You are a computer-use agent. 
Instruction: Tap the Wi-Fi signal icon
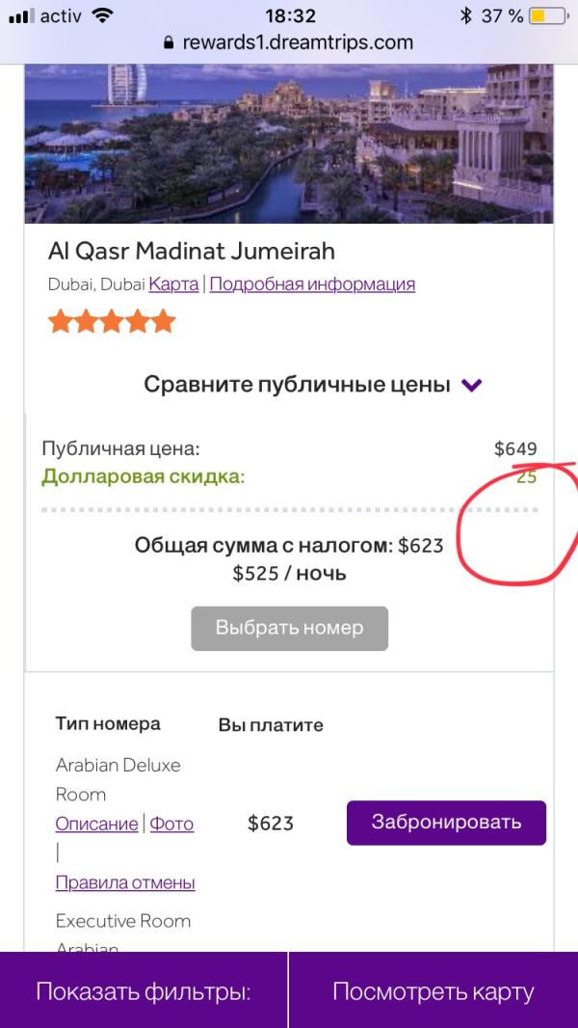[103, 16]
